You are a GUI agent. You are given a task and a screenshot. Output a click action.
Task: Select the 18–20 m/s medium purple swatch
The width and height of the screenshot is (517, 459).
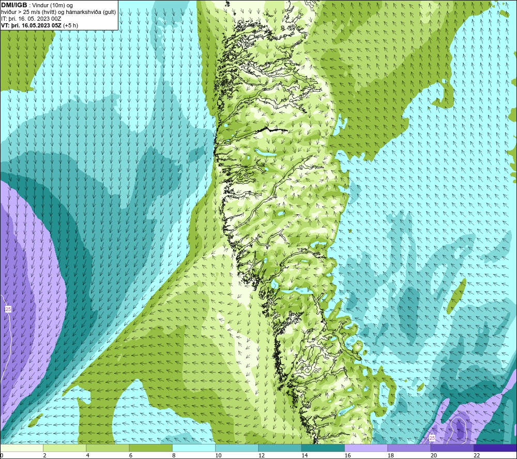click(x=409, y=448)
